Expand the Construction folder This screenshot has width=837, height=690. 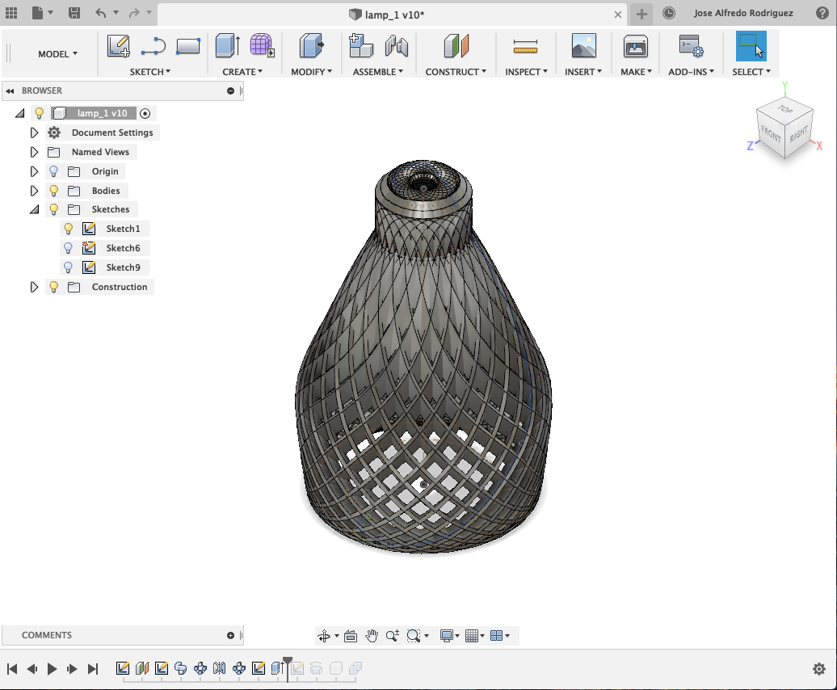coord(33,287)
